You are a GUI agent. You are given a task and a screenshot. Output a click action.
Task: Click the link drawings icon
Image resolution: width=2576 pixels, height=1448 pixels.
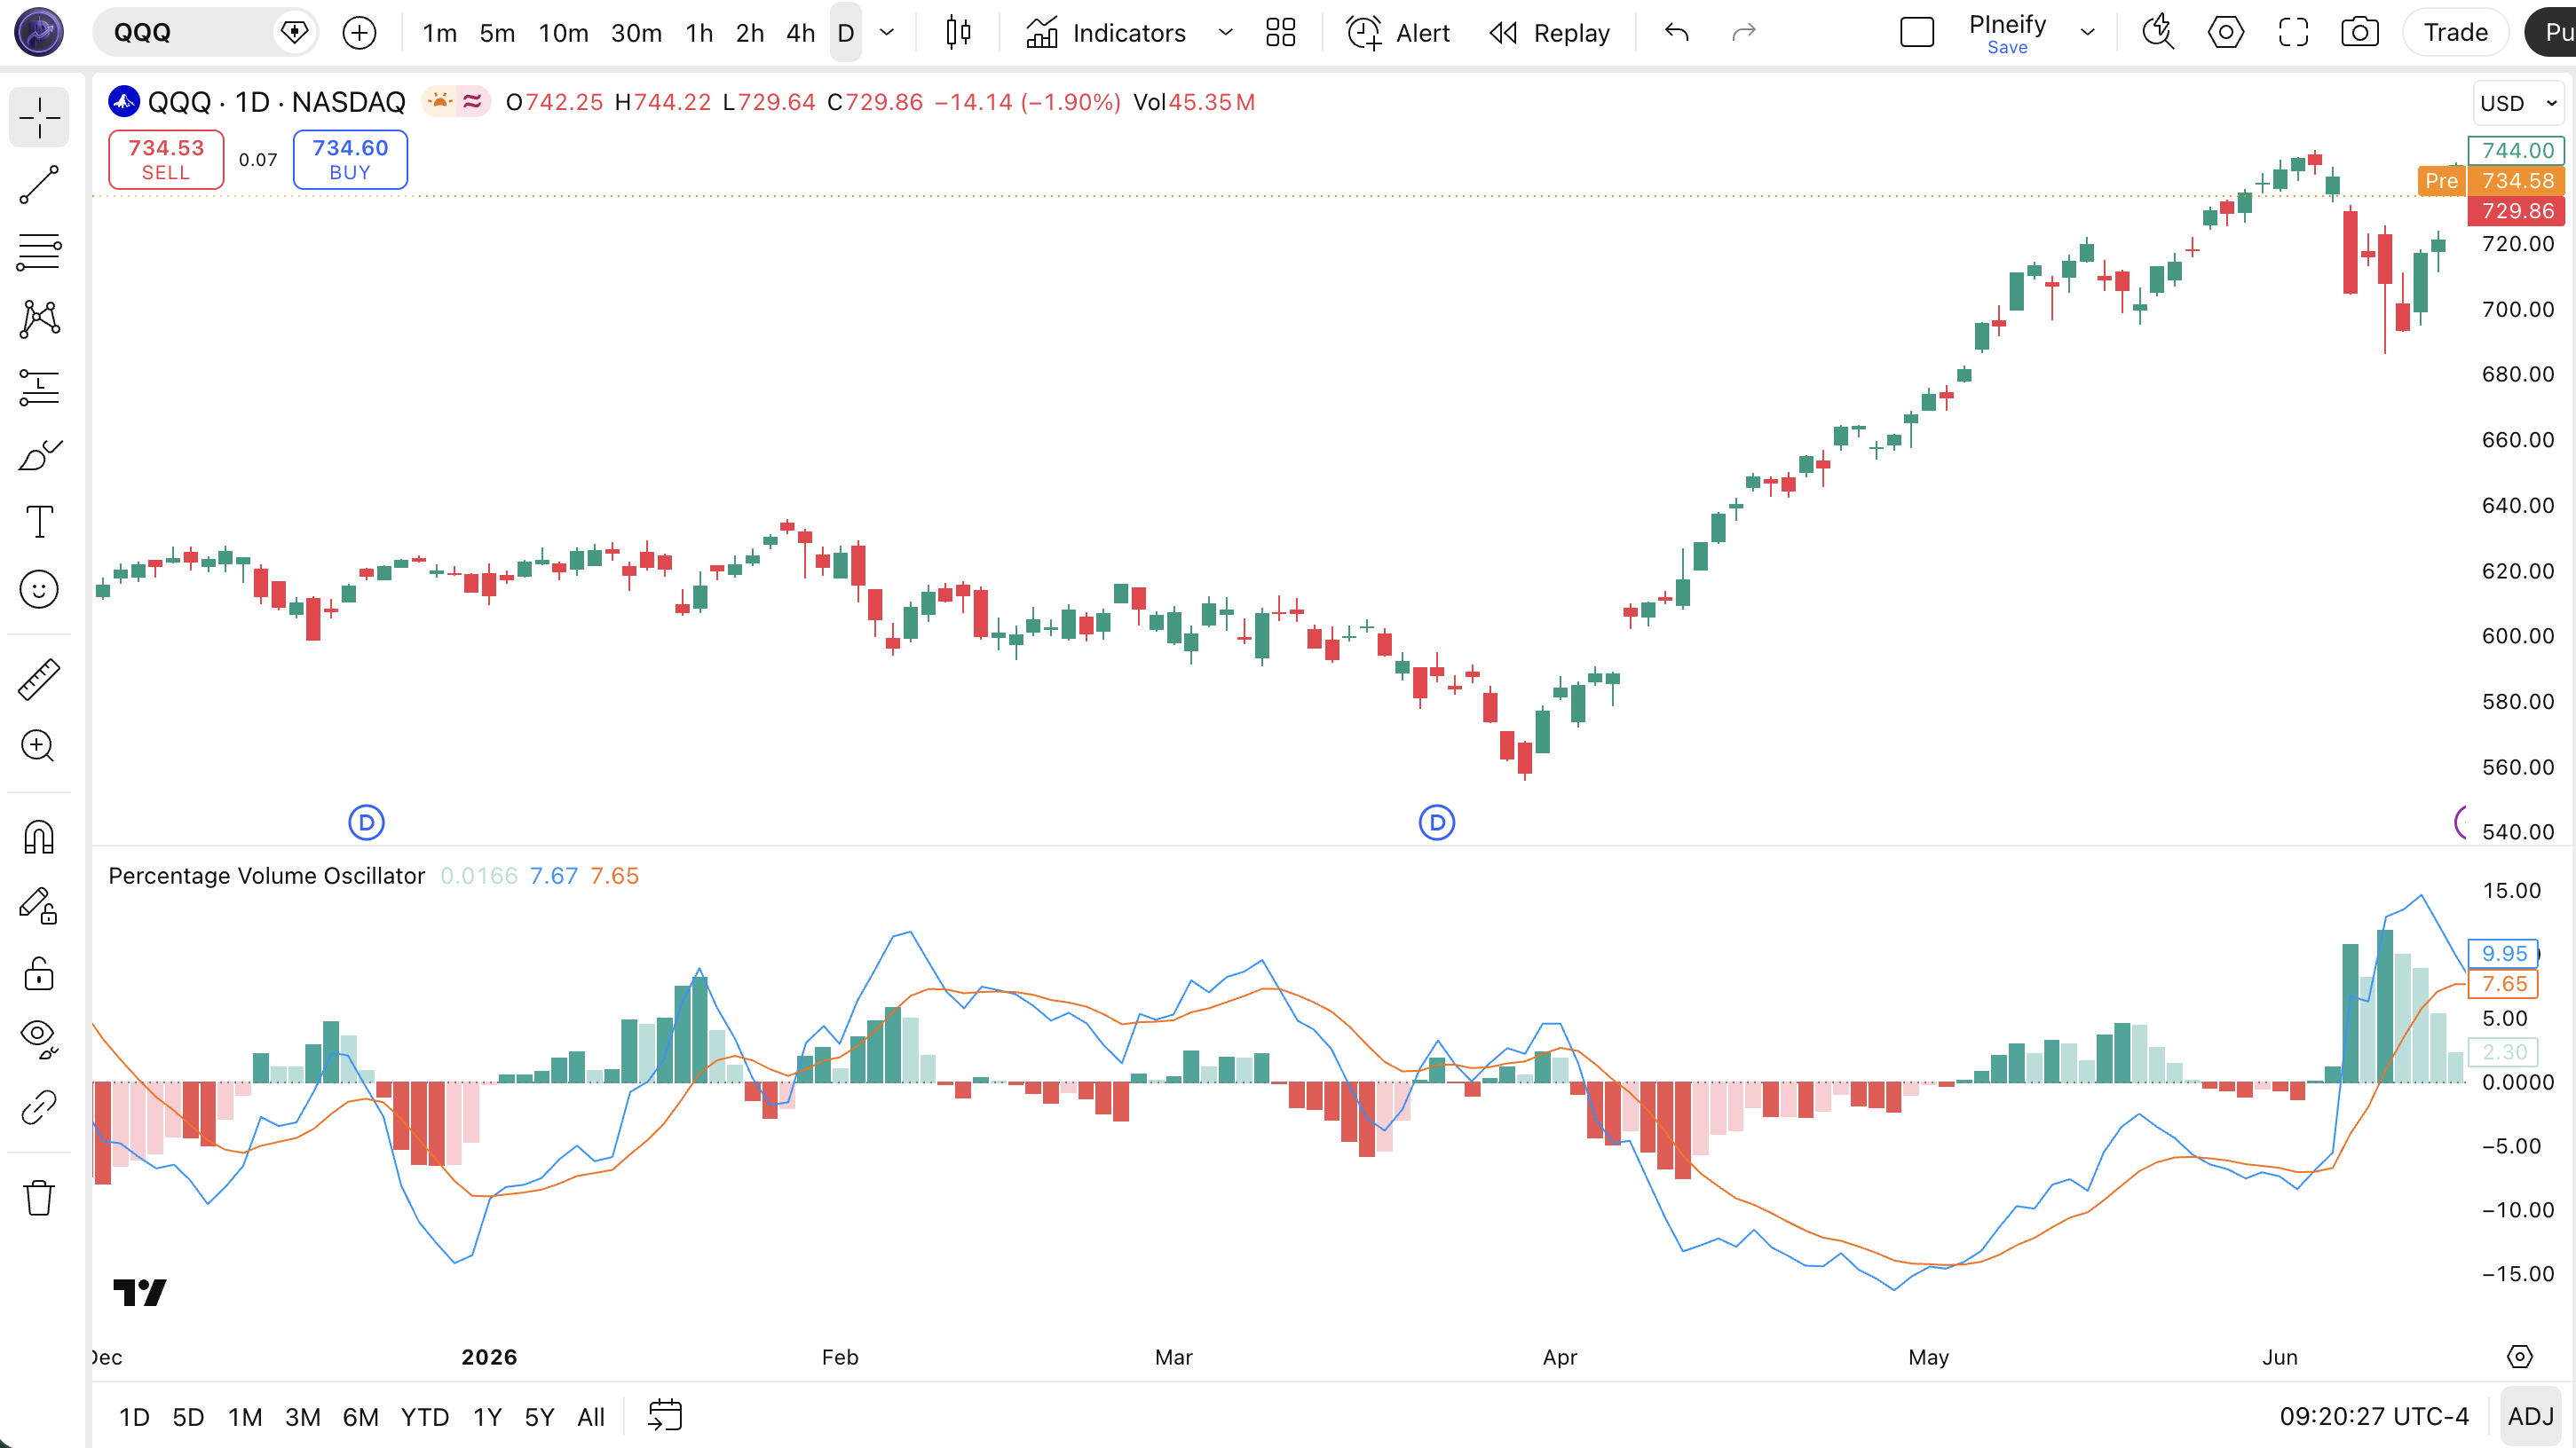coord(39,1107)
